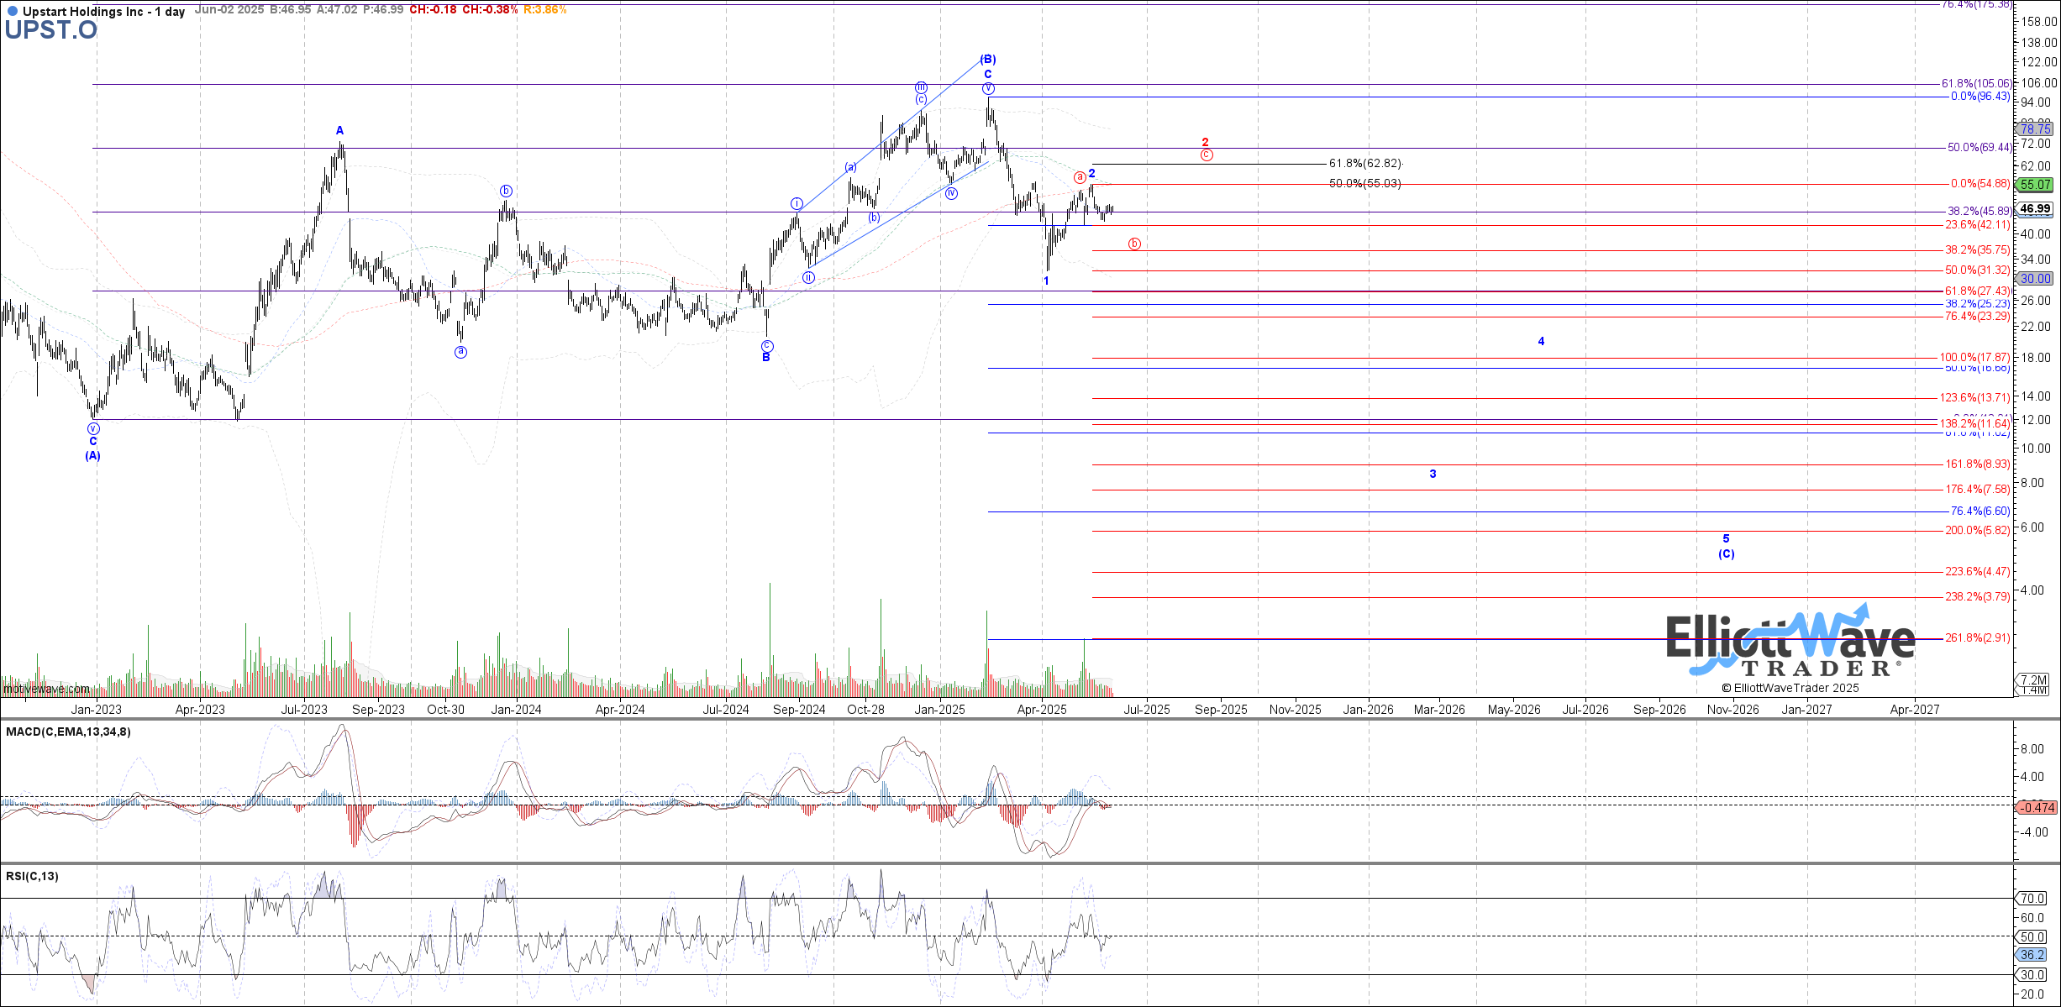Click the B:46.95 bid value
The width and height of the screenshot is (2061, 1007).
(290, 10)
